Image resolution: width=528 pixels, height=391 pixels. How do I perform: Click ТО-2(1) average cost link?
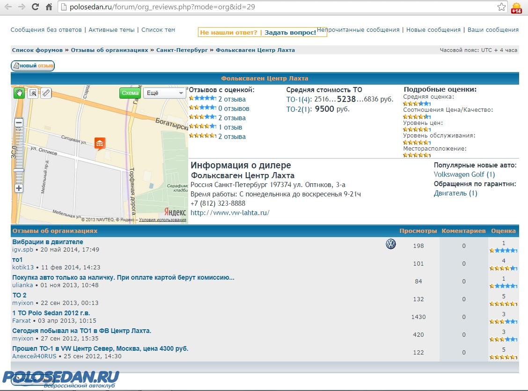pyautogui.click(x=299, y=109)
